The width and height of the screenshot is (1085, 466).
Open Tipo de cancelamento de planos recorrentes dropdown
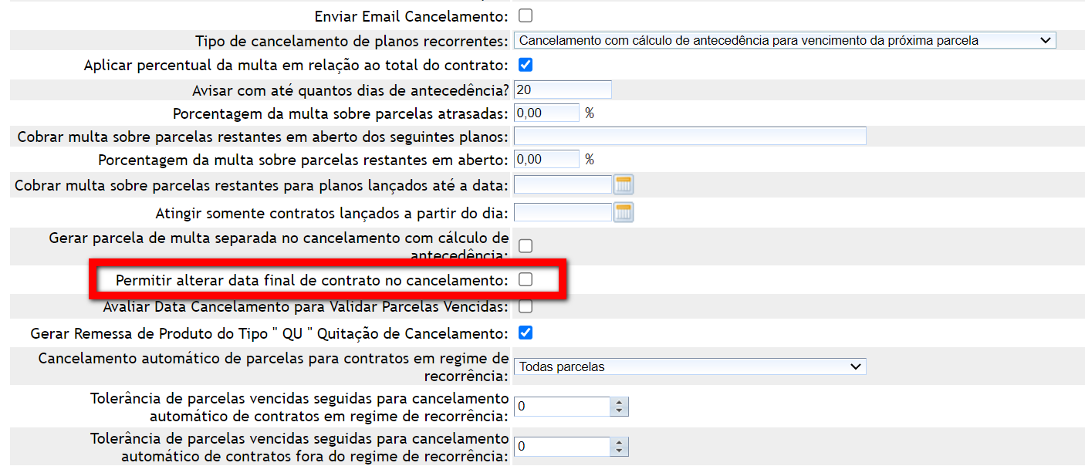784,40
